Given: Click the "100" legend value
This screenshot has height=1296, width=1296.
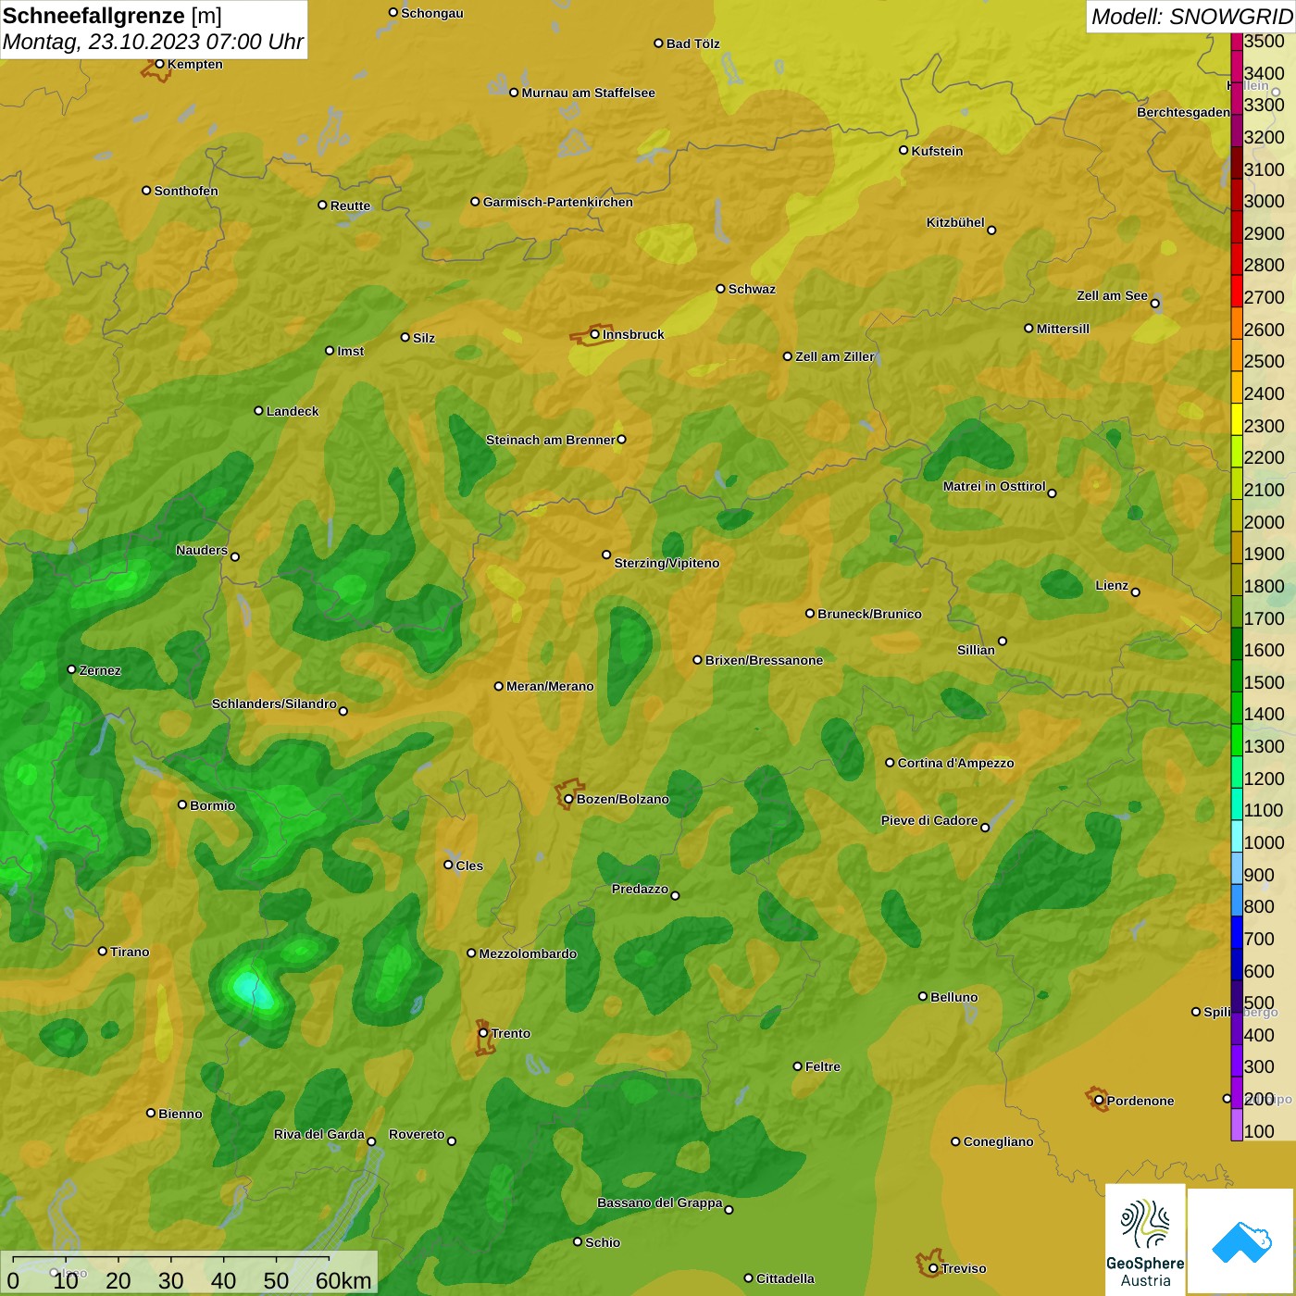Looking at the screenshot, I should click(x=1259, y=1131).
